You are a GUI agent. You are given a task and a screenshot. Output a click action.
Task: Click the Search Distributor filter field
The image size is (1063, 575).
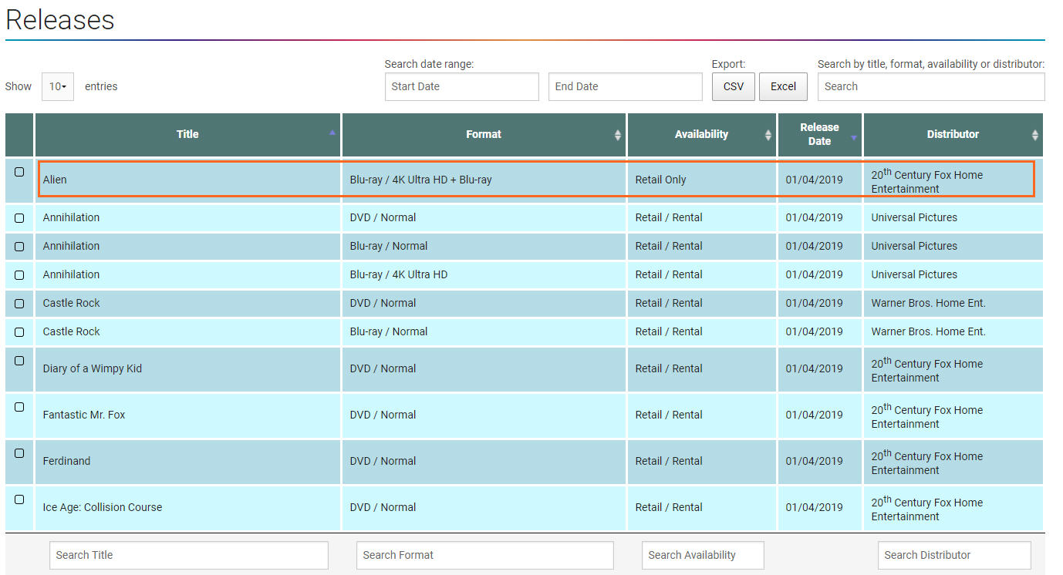coord(953,555)
